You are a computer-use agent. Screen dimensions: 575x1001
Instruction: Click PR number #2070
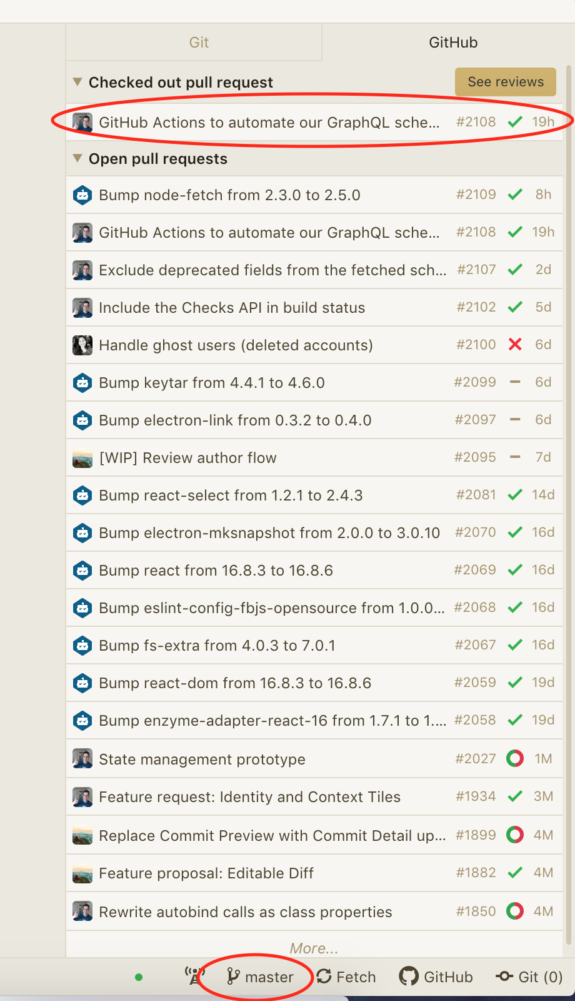[476, 532]
